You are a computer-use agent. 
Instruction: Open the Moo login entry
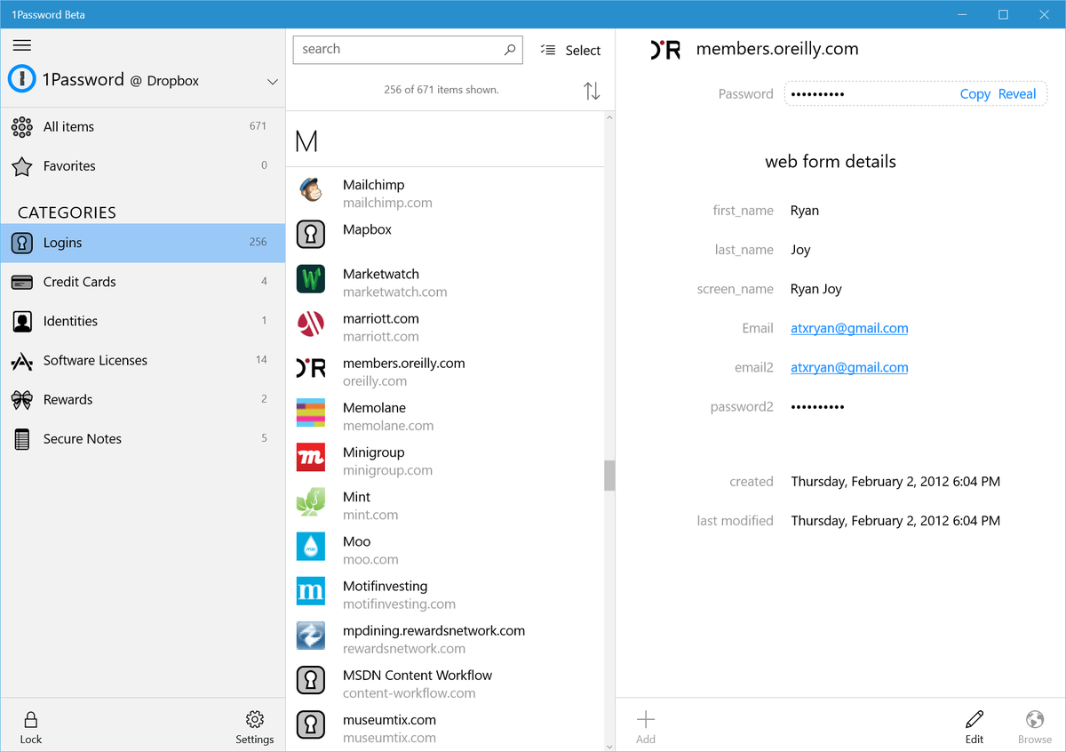click(445, 549)
